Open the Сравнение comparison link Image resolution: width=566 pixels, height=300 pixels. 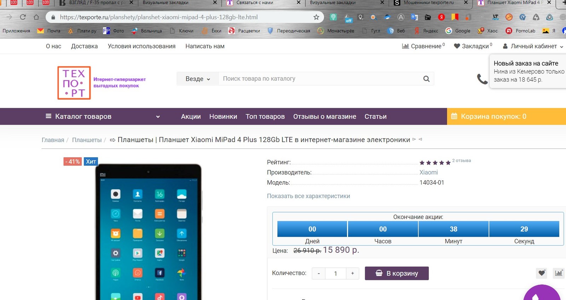click(x=423, y=46)
